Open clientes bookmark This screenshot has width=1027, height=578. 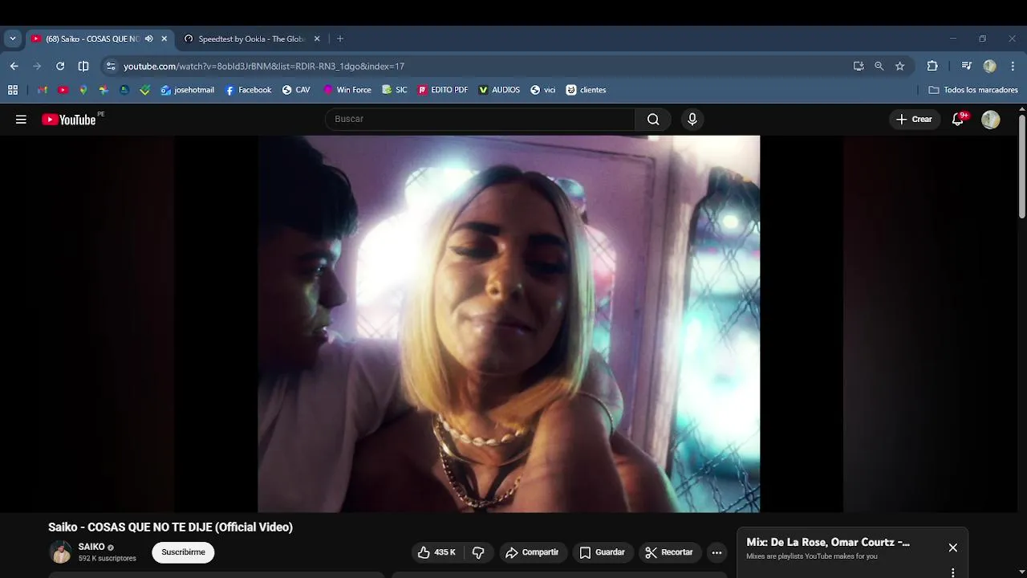tap(586, 90)
